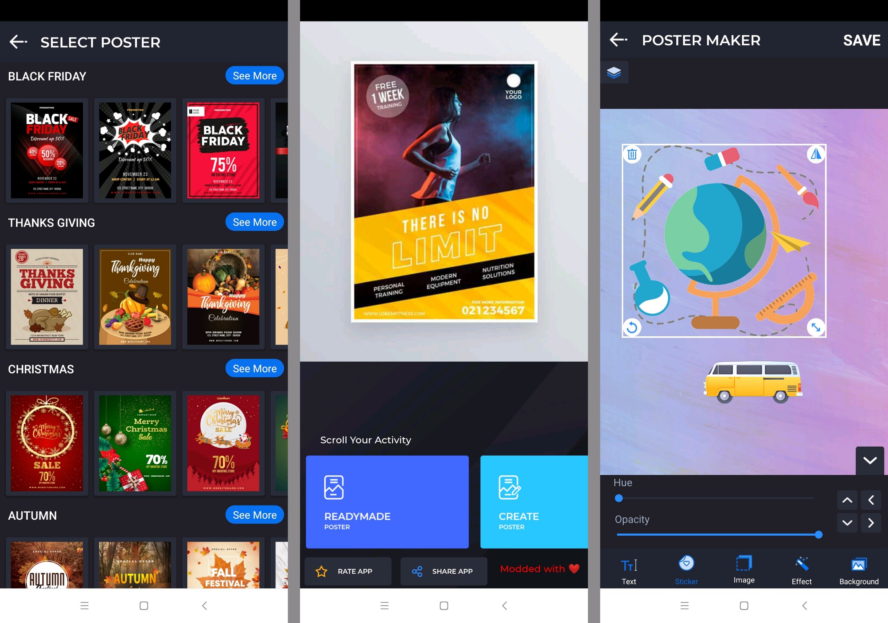Select the Effect tab
The height and width of the screenshot is (623, 888).
pyautogui.click(x=801, y=571)
